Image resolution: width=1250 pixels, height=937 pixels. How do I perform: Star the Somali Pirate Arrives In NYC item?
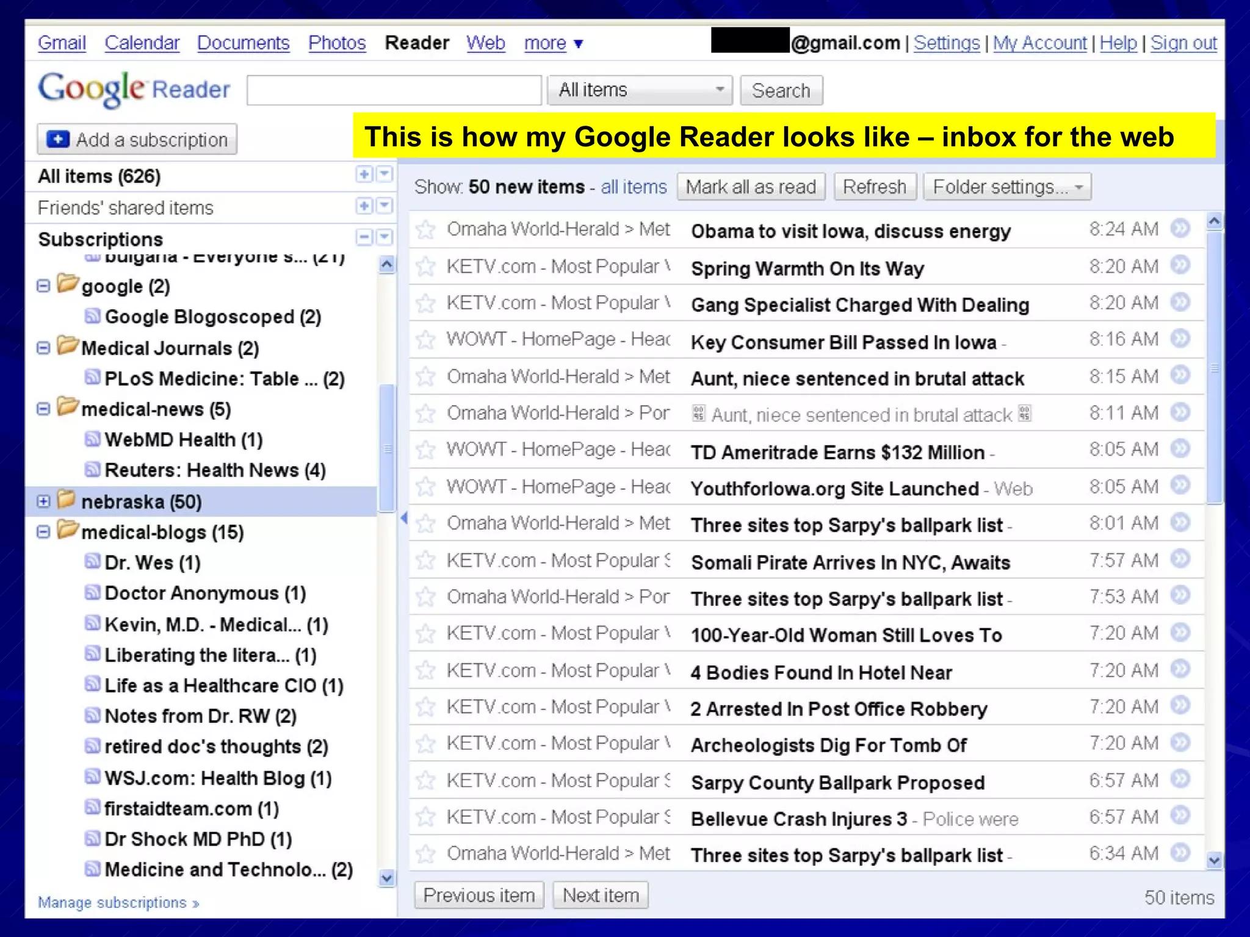(x=425, y=561)
